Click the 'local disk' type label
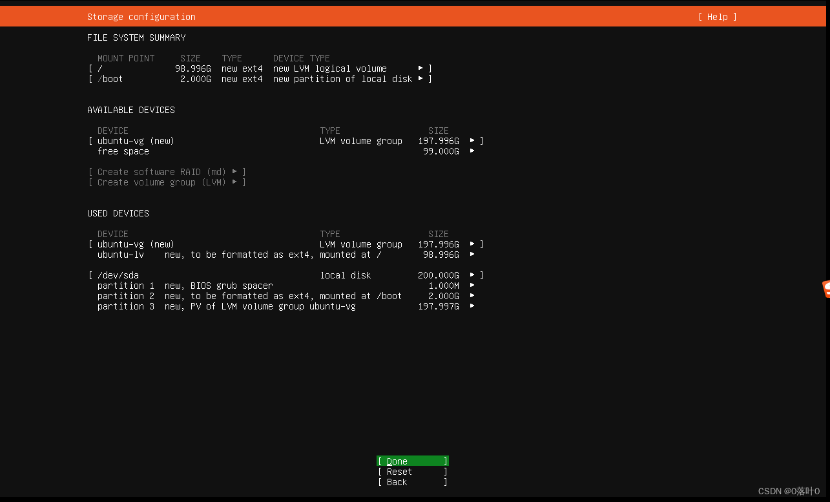 point(346,275)
